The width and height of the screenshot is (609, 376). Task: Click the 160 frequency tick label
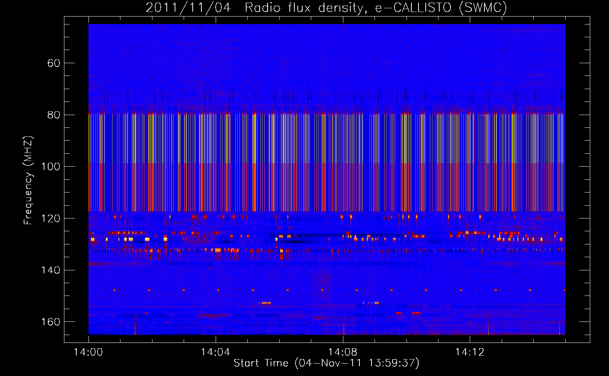50,322
